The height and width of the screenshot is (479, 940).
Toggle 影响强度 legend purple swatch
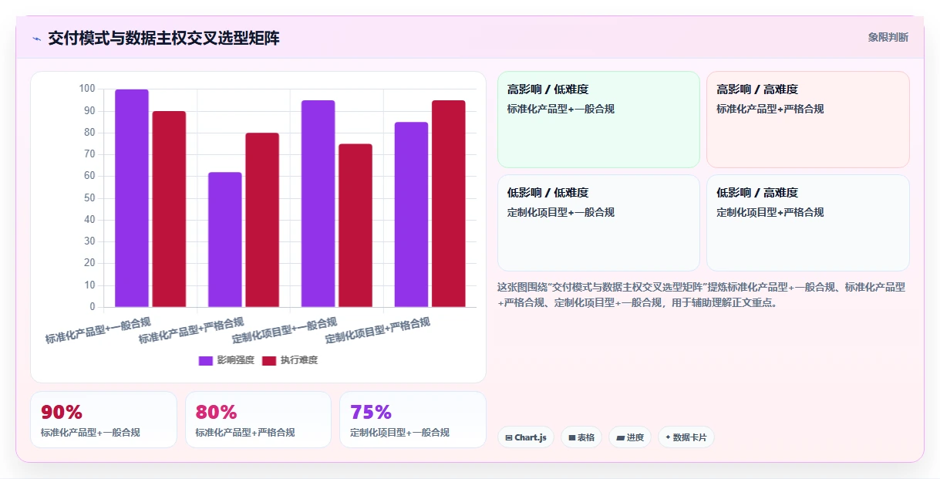(x=206, y=360)
